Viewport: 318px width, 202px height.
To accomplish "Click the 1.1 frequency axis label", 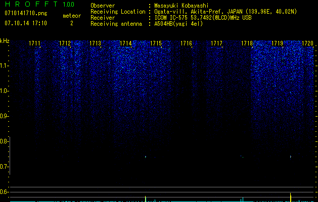I will [4, 66].
